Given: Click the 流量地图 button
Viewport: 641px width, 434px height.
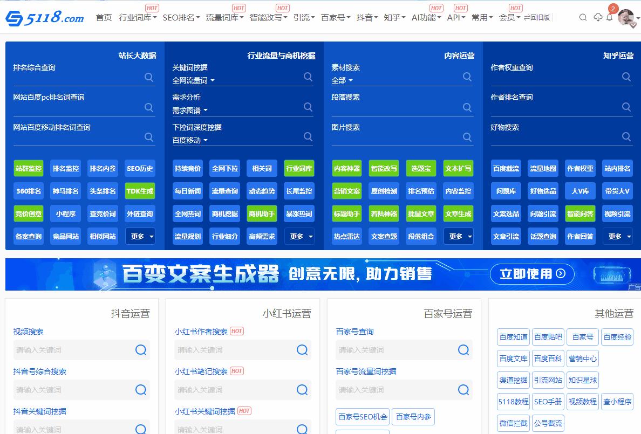Looking at the screenshot, I should click(543, 168).
